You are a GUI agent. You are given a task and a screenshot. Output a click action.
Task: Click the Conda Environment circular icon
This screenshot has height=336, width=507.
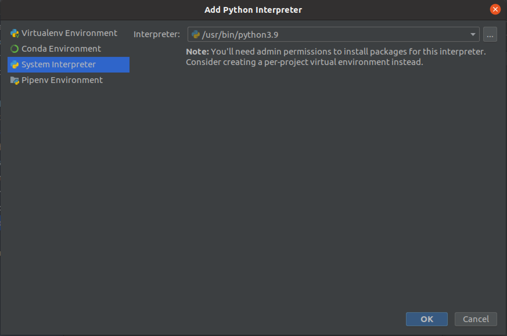[x=14, y=49]
